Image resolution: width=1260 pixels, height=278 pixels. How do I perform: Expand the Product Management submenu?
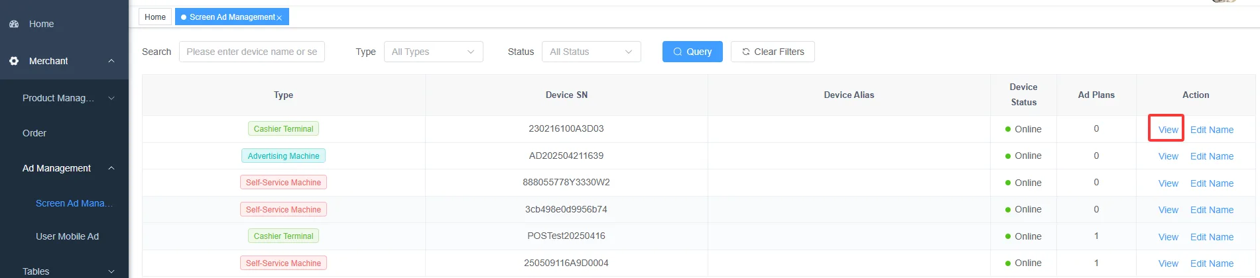[x=111, y=98]
